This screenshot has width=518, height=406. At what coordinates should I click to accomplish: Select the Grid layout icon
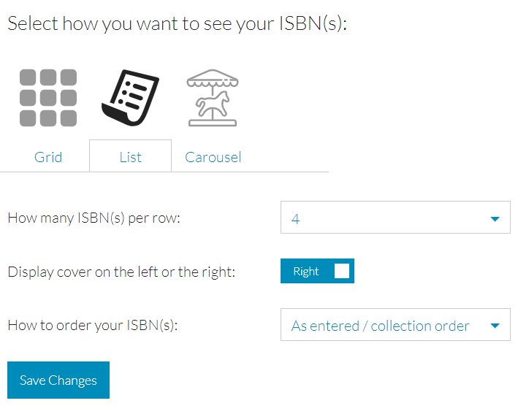click(x=48, y=98)
